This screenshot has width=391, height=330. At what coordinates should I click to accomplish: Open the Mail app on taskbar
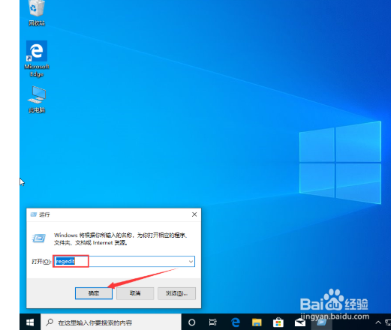tap(299, 322)
